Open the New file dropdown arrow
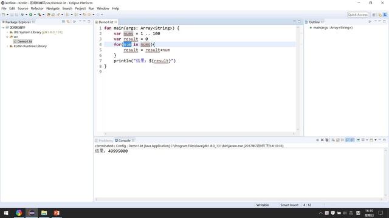389x218 pixels. click(7, 15)
